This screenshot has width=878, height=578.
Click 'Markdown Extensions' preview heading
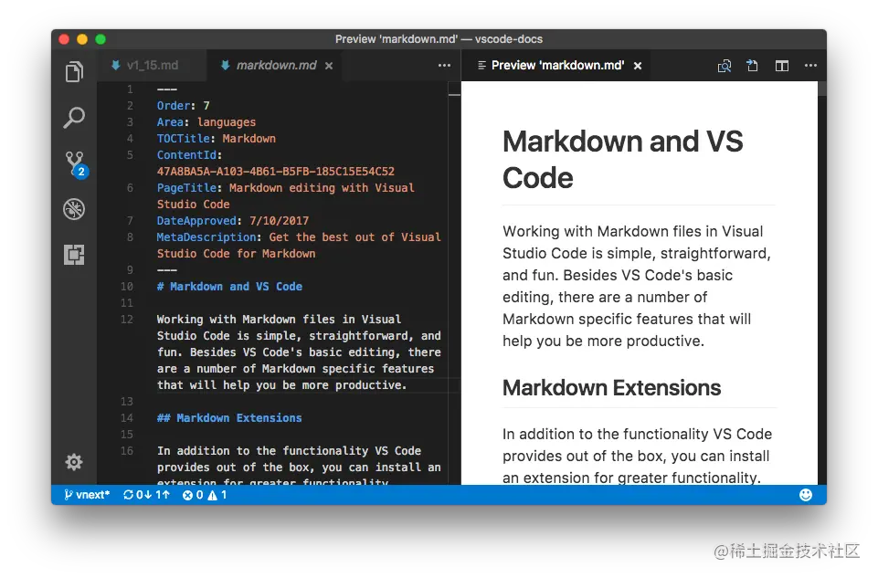[x=611, y=388]
